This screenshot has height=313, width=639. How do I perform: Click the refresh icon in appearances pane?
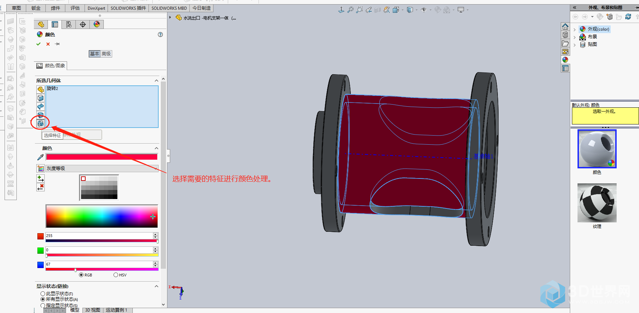coord(628,17)
